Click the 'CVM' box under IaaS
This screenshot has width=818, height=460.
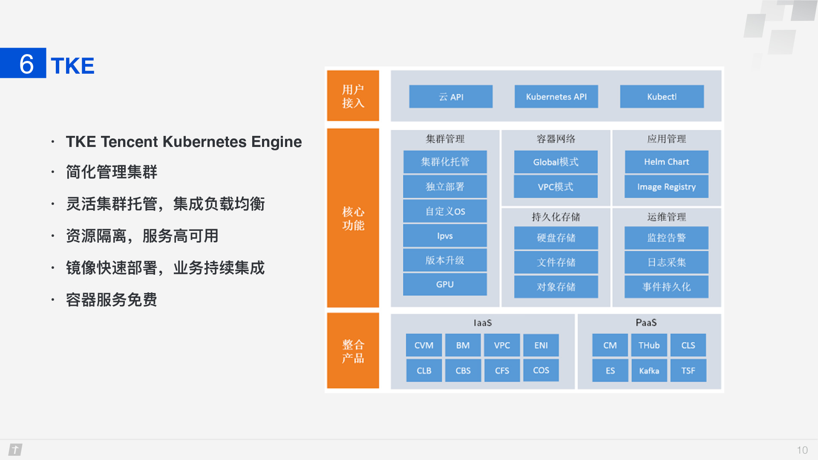(424, 345)
